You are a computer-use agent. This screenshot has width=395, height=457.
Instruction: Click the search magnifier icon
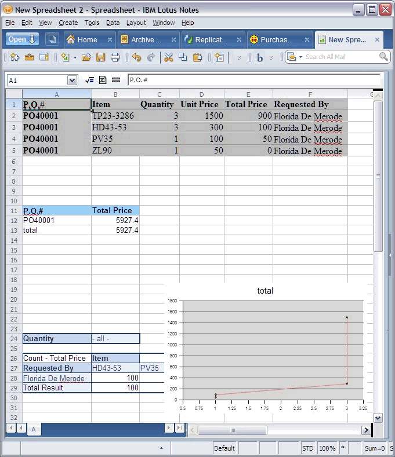click(x=383, y=57)
